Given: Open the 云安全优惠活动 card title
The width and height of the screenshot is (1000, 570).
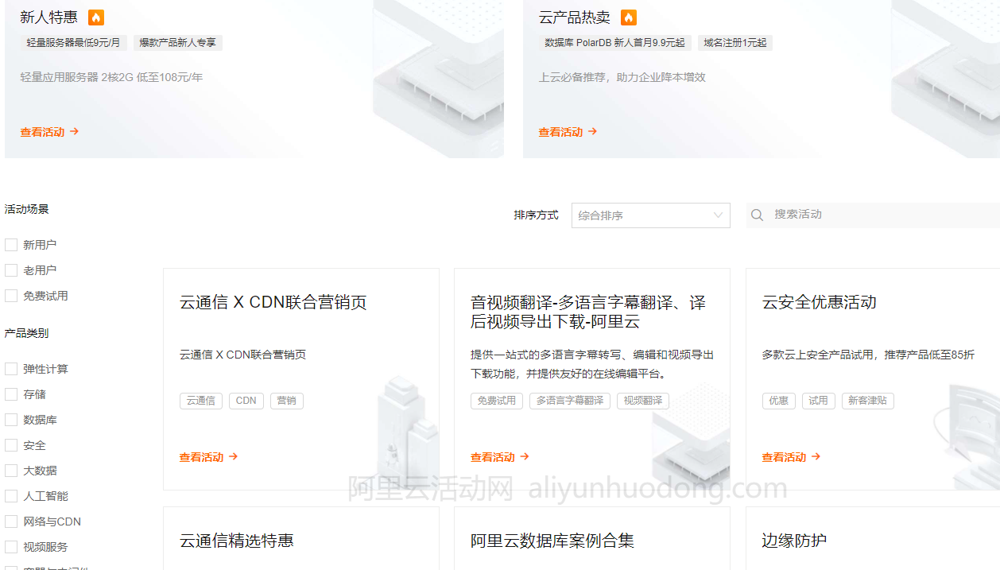Looking at the screenshot, I should (x=820, y=302).
